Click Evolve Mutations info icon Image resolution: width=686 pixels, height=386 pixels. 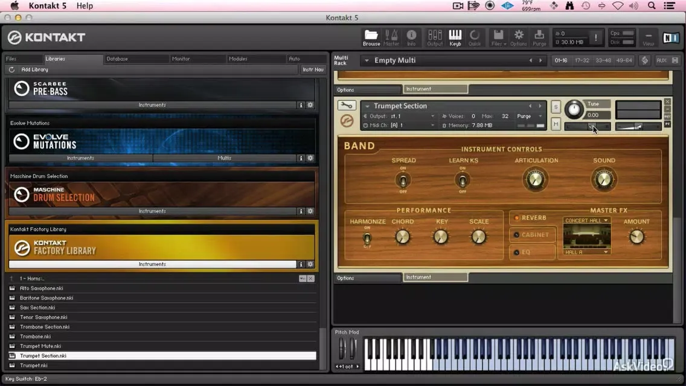pyautogui.click(x=301, y=158)
